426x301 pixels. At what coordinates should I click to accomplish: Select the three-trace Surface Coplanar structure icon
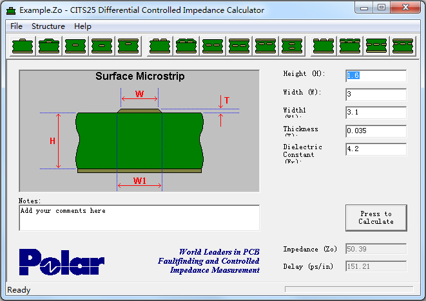pyautogui.click(x=324, y=46)
